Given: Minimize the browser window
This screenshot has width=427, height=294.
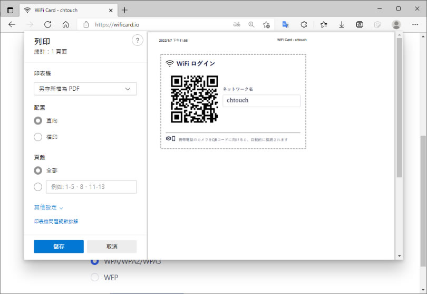Looking at the screenshot, I should (x=380, y=9).
